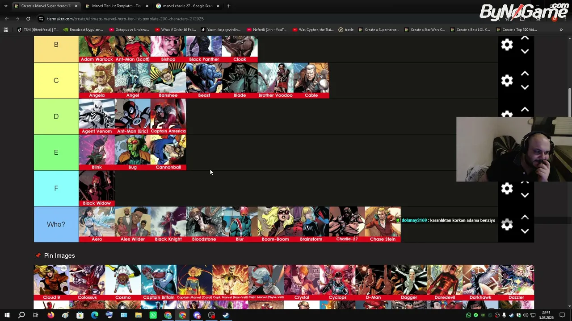
Task: Open Steam from the taskbar
Action: click(x=226, y=315)
